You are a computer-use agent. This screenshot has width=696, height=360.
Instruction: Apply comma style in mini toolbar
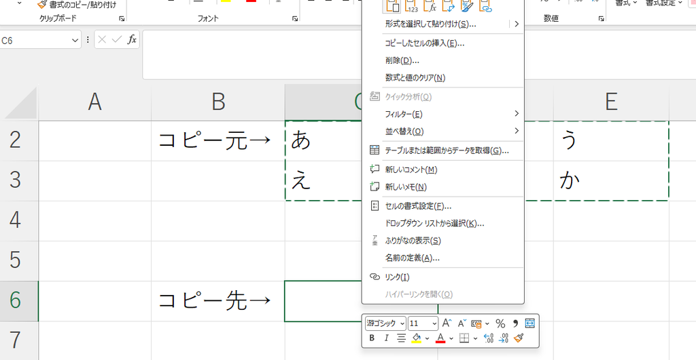[515, 323]
